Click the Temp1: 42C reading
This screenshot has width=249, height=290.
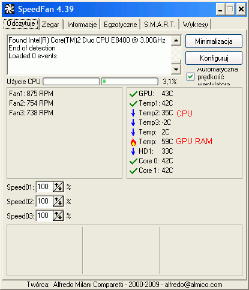click(156, 103)
